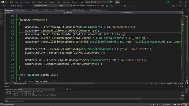
Task: Click the Ln 15 line position indicator
Action: tap(157, 83)
